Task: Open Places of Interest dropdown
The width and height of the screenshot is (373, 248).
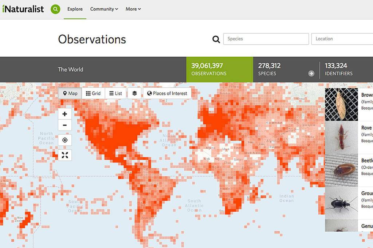Action: coord(167,93)
